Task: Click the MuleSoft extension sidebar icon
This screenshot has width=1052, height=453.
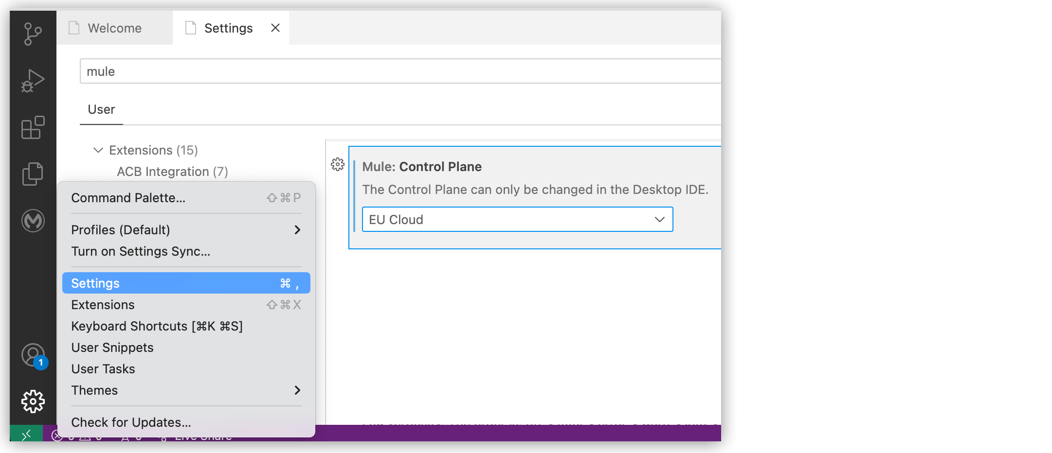Action: point(32,221)
